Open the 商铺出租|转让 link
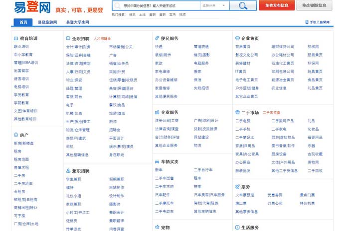This screenshot has height=231, width=344. click(25, 208)
